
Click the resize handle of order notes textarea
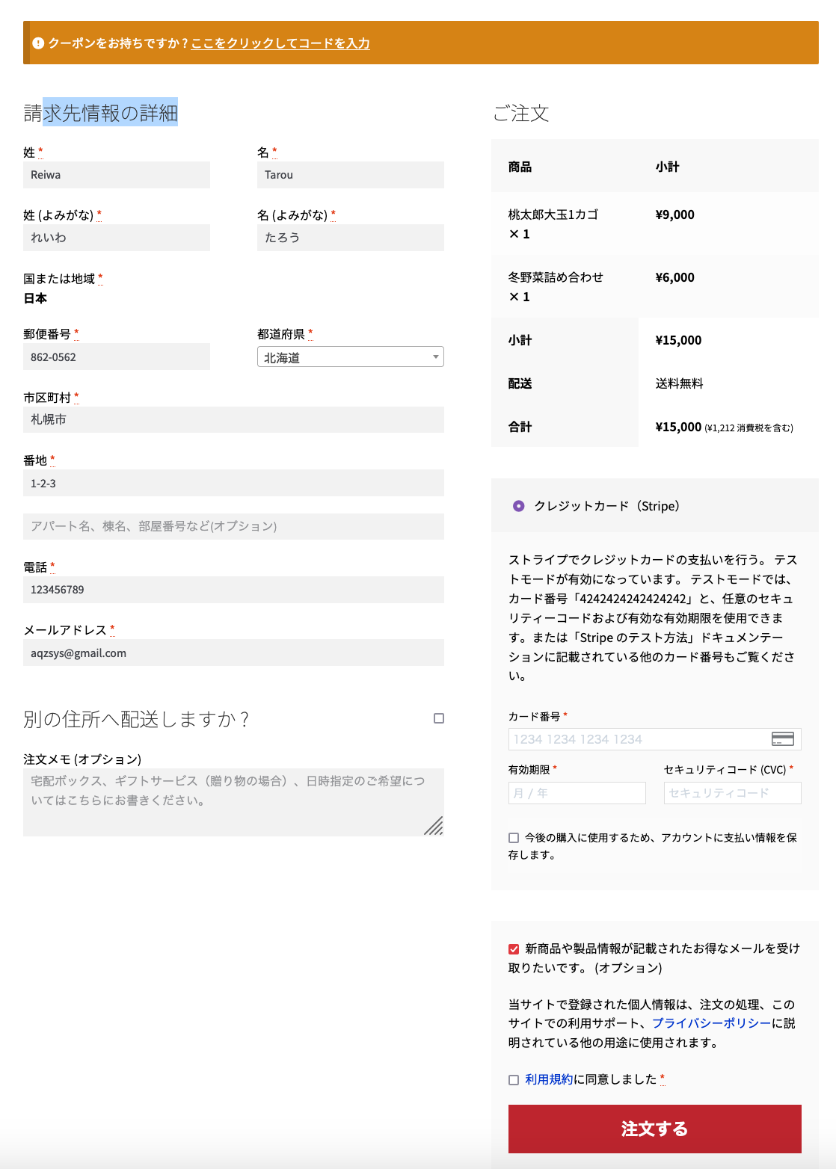pos(434,825)
